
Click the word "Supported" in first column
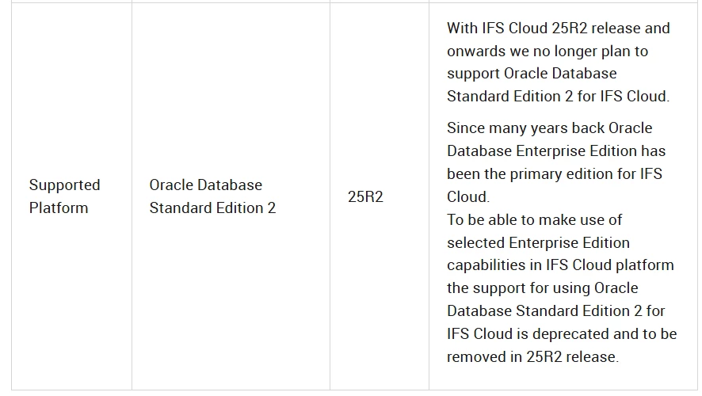click(x=64, y=185)
